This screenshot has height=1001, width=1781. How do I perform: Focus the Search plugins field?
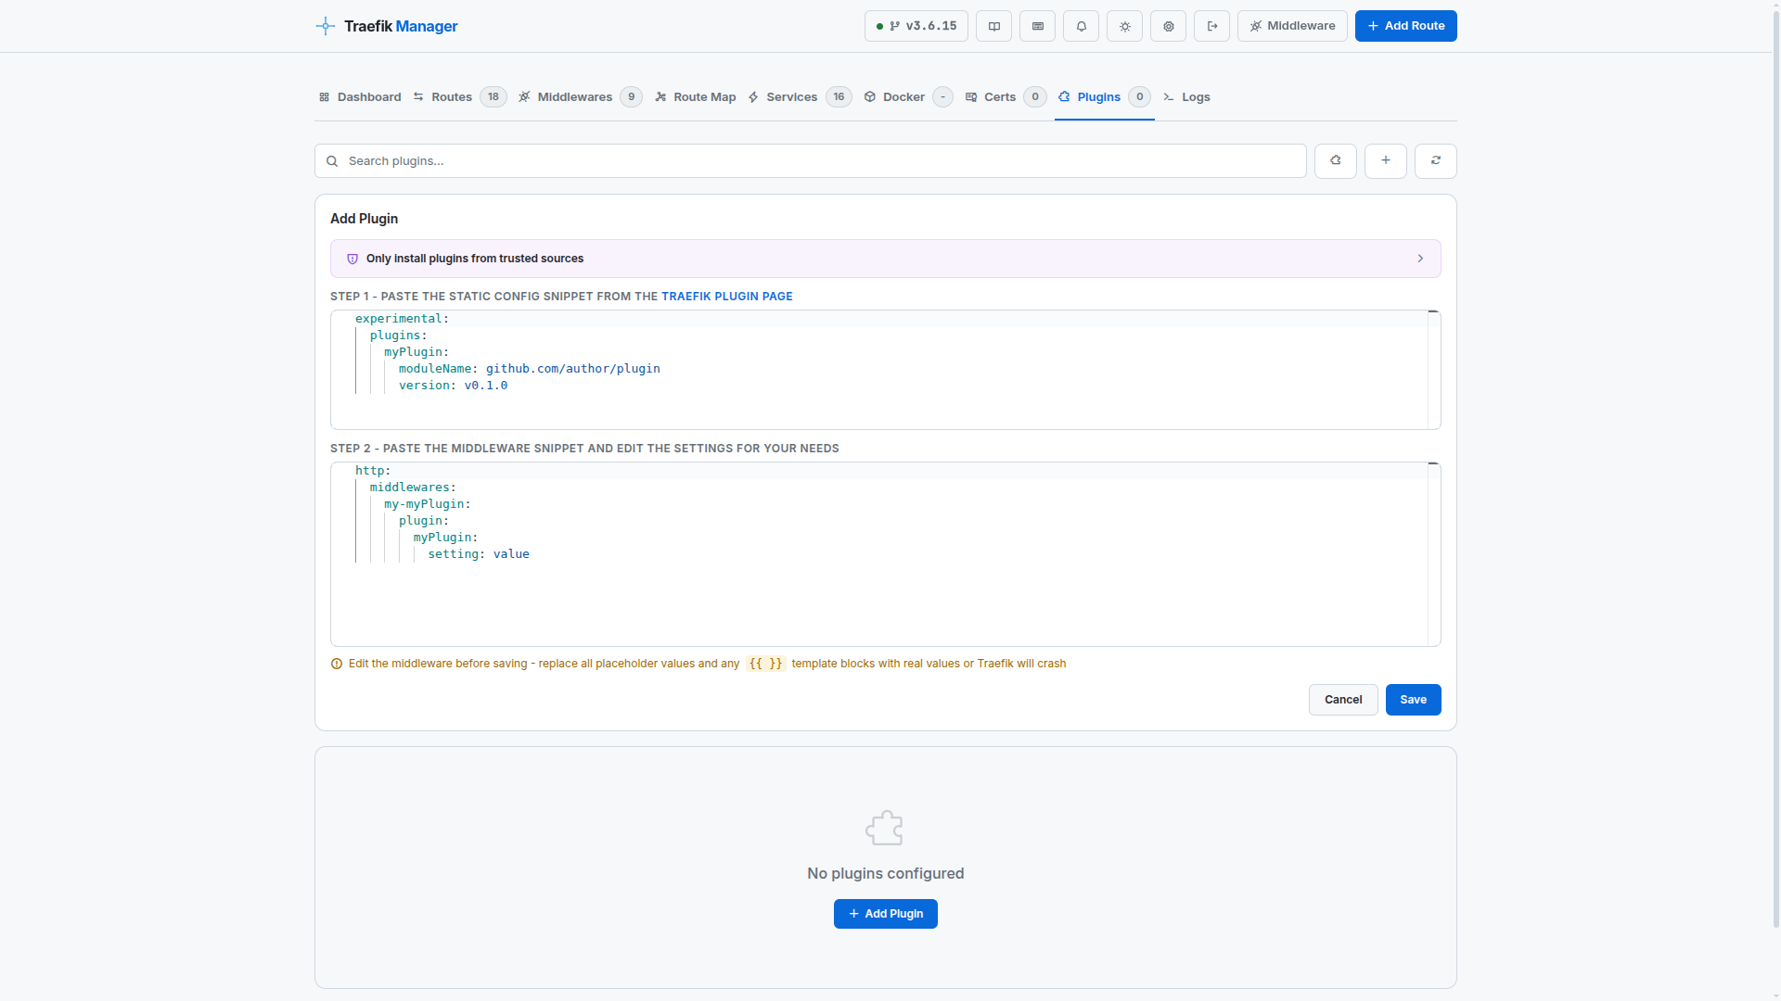[811, 161]
